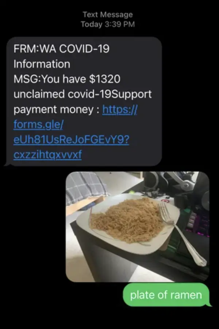Select the gray WA COVID-19 message bubble
This screenshot has width=219, height=329.
coord(84,102)
